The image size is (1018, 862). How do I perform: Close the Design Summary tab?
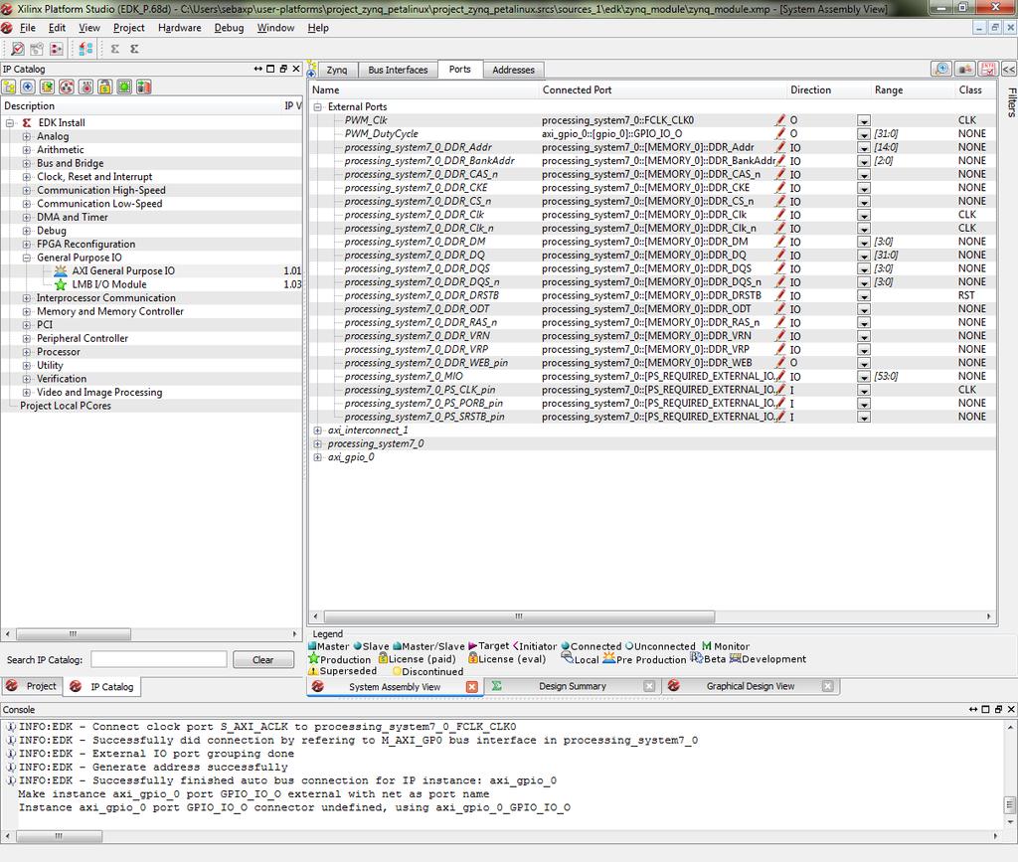pos(648,686)
